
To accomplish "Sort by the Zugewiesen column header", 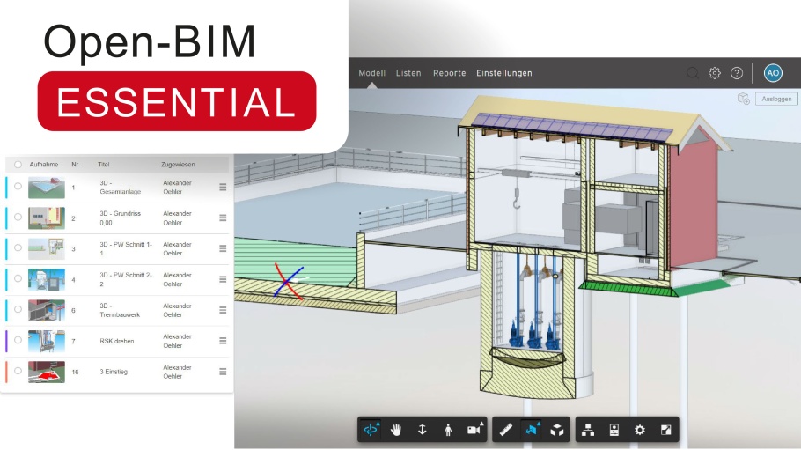I will (178, 165).
